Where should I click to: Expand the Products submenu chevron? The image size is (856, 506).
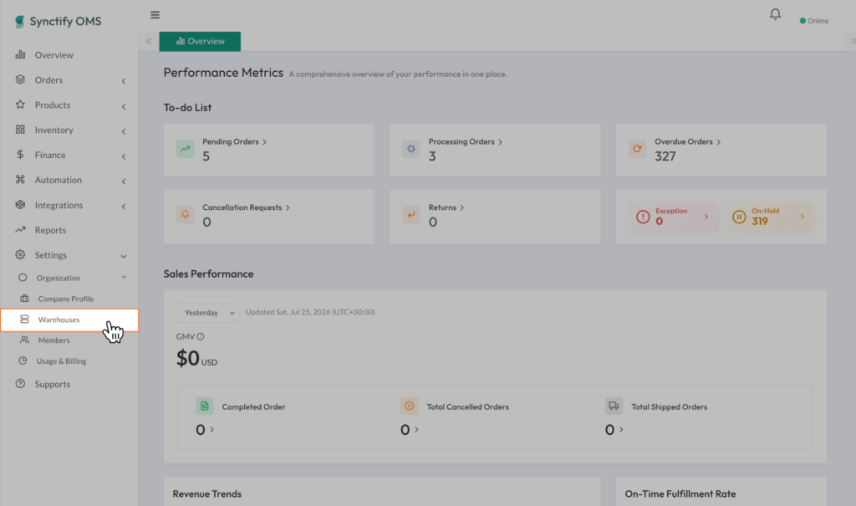(124, 106)
